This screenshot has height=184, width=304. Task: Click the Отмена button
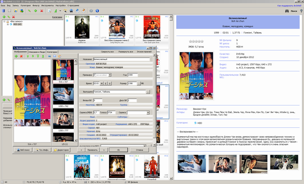tap(139, 150)
